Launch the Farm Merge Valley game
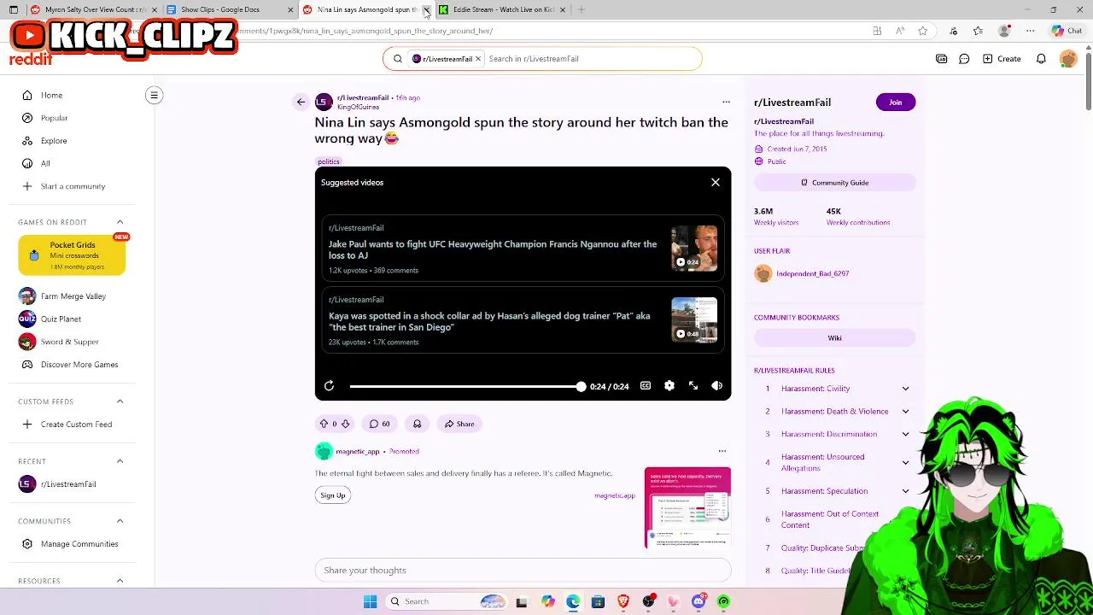Viewport: 1093px width, 615px height. pos(73,296)
